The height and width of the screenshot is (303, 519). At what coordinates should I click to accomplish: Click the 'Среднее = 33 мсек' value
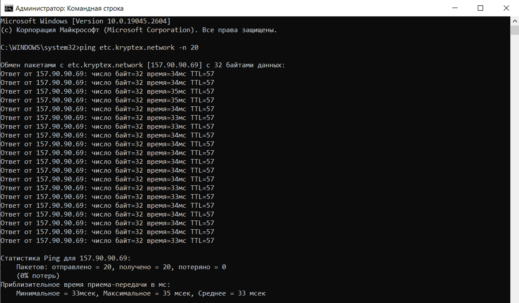click(232, 293)
